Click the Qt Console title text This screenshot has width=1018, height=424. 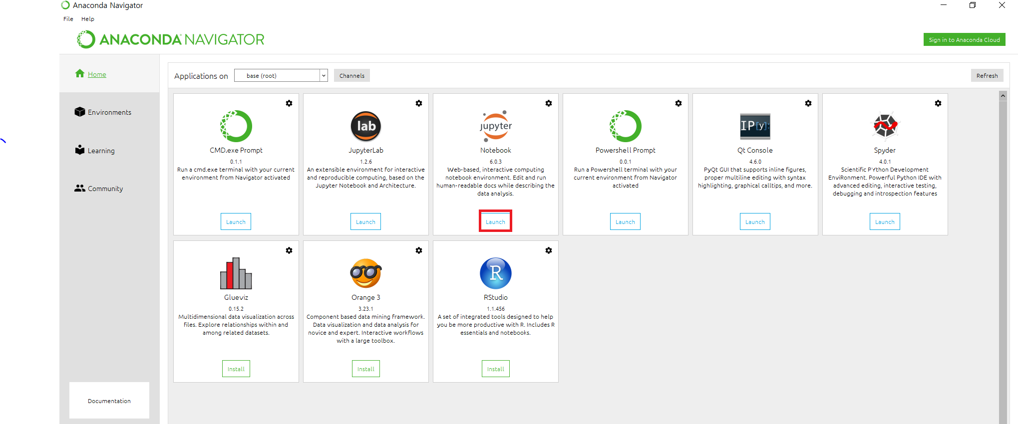[x=755, y=150]
